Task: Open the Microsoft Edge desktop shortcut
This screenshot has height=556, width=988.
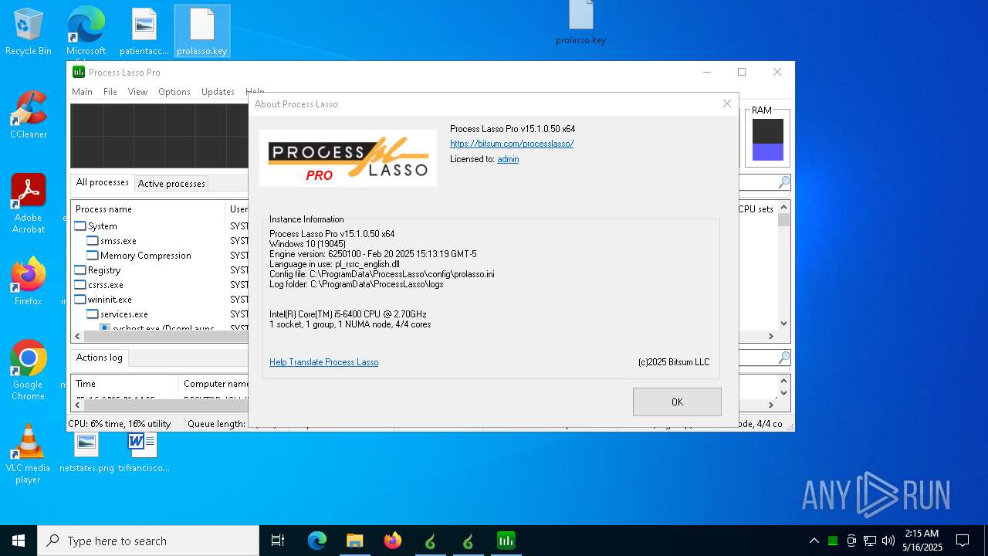Action: 86,32
